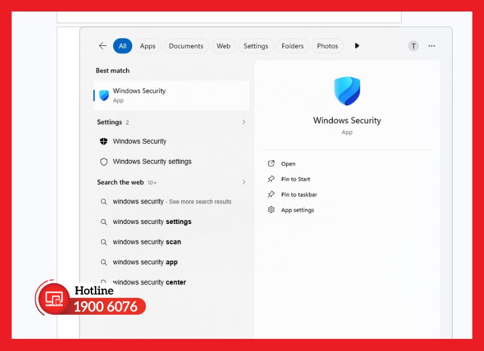Image resolution: width=484 pixels, height=351 pixels.
Task: Open the T user account avatar
Action: (413, 46)
